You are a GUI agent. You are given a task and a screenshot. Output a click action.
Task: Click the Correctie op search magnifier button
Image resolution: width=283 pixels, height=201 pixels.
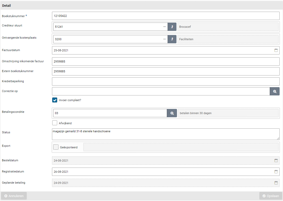[275, 91]
